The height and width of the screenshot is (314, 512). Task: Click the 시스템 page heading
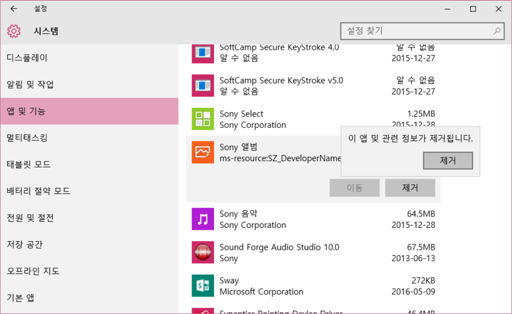46,31
